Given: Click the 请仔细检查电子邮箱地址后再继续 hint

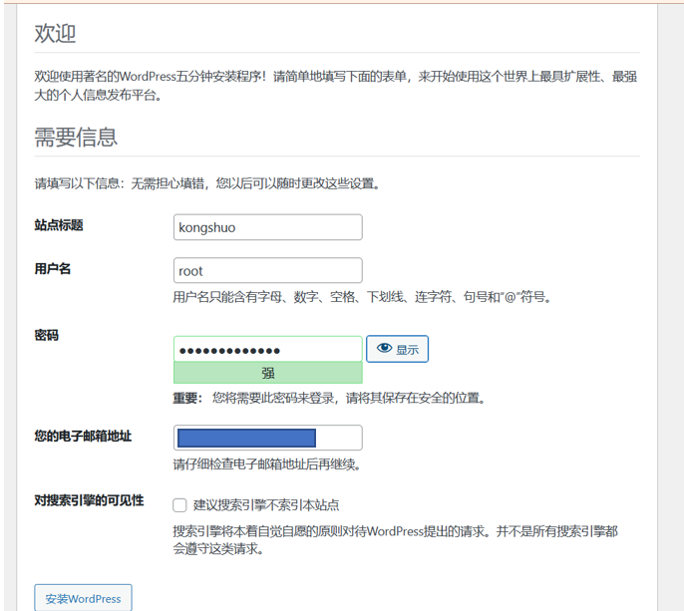Looking at the screenshot, I should [267, 464].
